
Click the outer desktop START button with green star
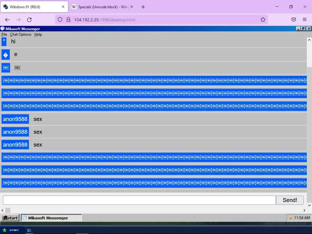(11, 230)
